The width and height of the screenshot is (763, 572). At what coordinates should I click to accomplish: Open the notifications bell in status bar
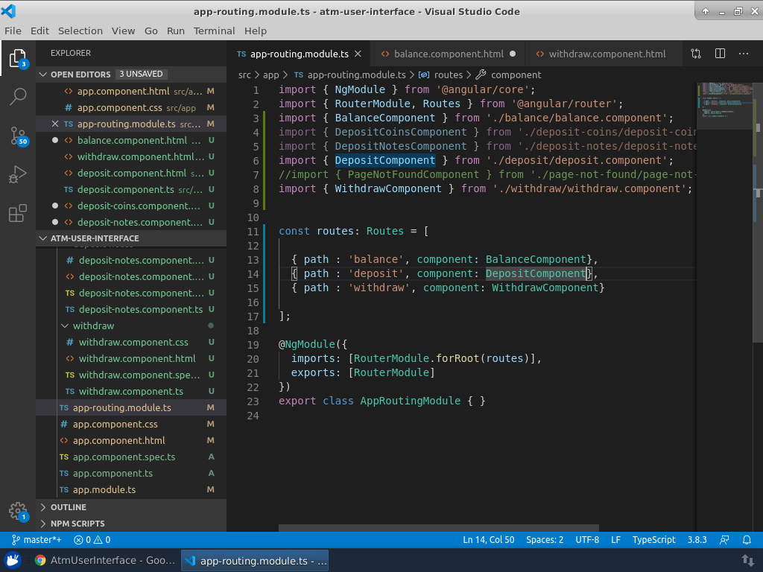747,540
